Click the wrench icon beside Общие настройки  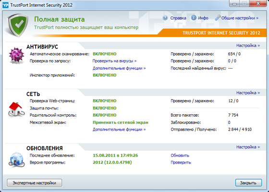point(218,18)
